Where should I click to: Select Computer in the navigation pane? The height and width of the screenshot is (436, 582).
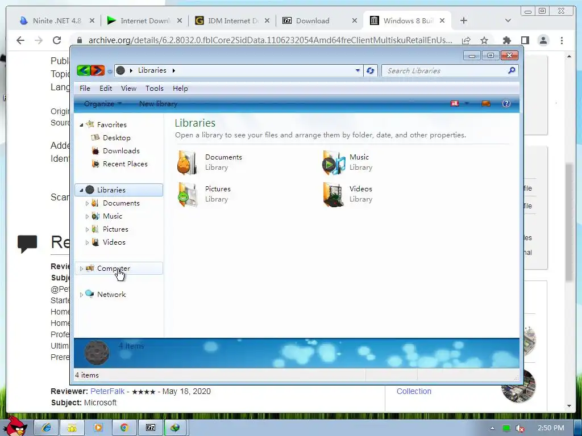119,268
